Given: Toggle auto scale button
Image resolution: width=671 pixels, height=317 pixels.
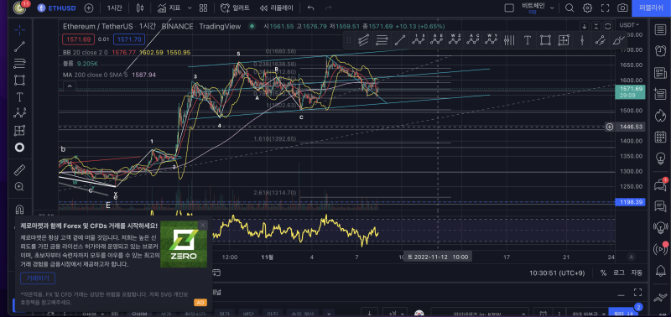Looking at the screenshot, I should (x=637, y=273).
